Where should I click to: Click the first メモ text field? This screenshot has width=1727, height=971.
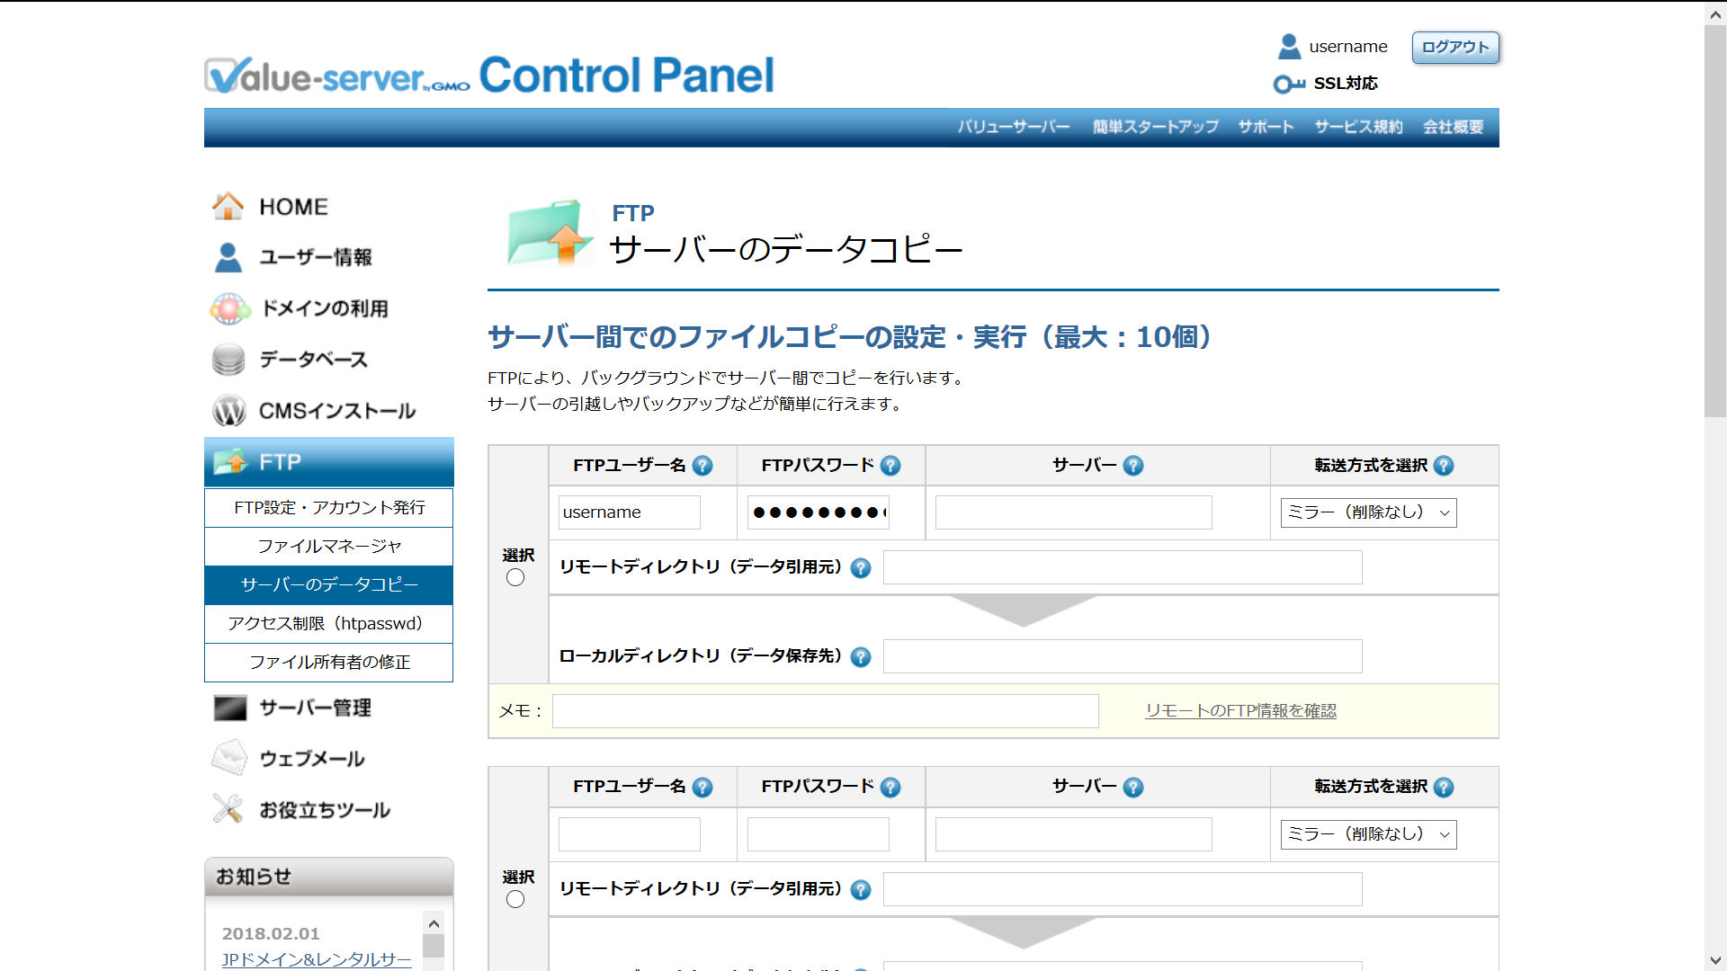(x=825, y=711)
